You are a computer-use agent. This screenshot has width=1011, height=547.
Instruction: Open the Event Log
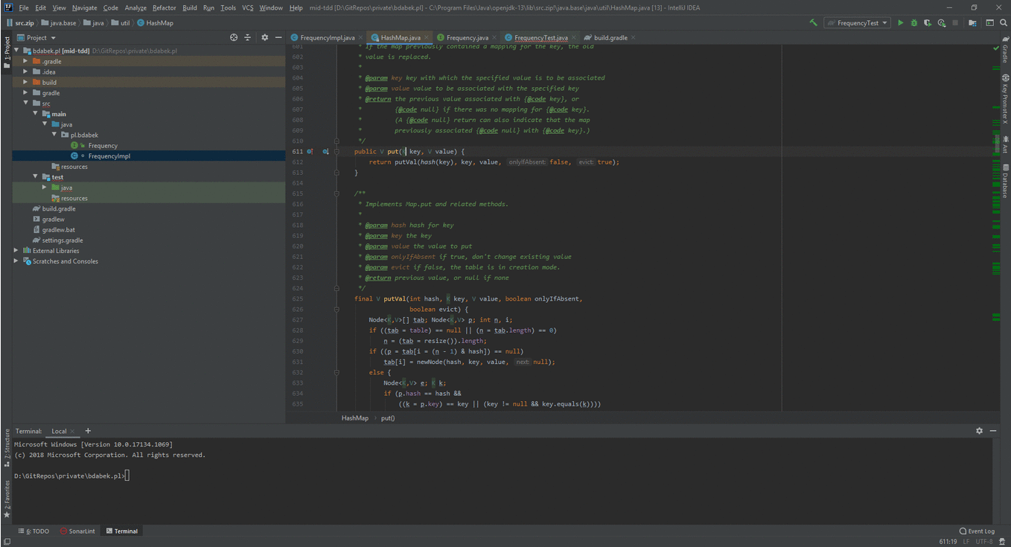click(x=977, y=531)
